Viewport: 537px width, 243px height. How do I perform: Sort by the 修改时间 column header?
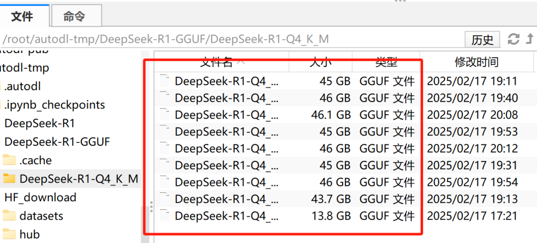point(476,61)
